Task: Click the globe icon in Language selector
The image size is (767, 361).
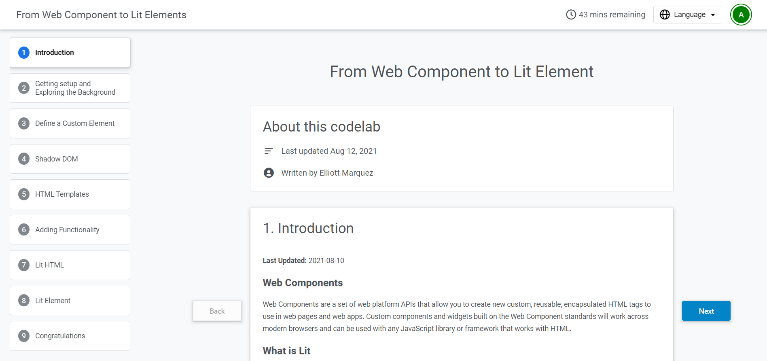Action: (x=665, y=15)
